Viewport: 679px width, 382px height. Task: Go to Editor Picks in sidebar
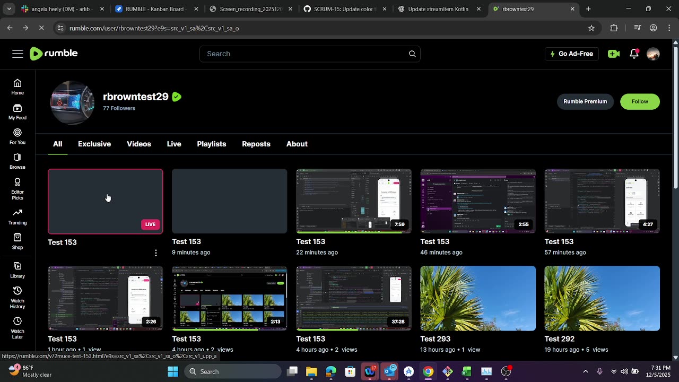[18, 188]
